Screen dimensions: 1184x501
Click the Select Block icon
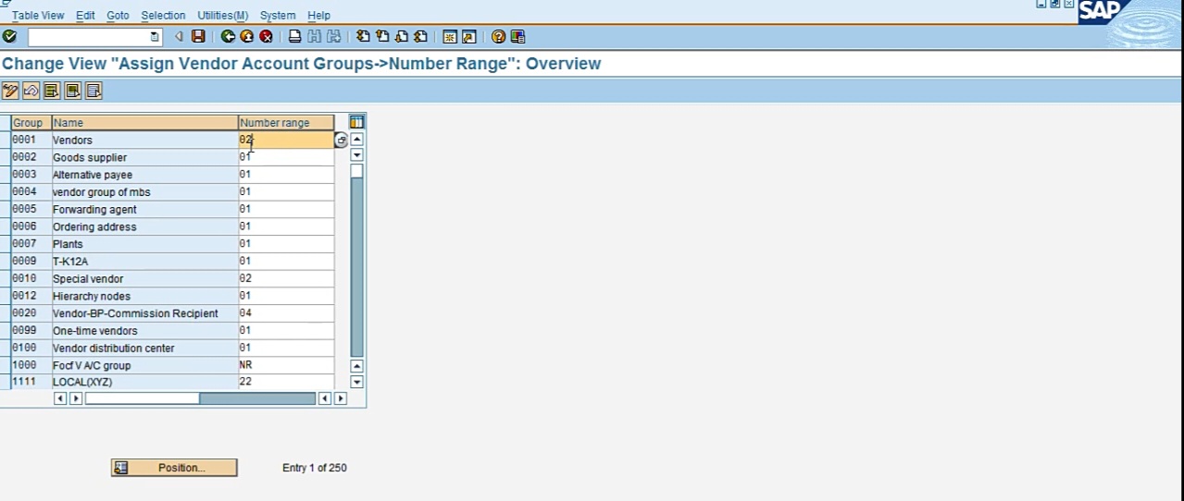click(72, 91)
